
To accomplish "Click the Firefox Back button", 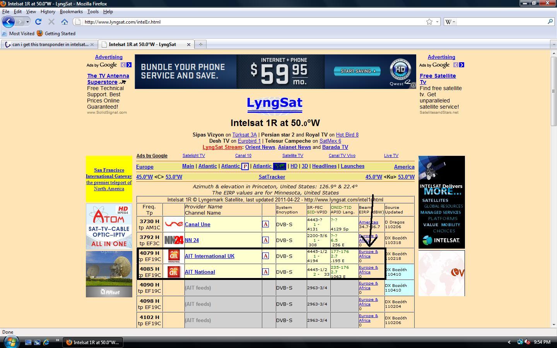I will (8, 22).
